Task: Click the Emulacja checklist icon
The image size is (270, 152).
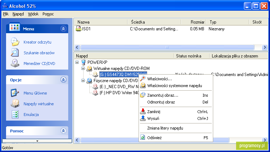Action: coord(15,114)
